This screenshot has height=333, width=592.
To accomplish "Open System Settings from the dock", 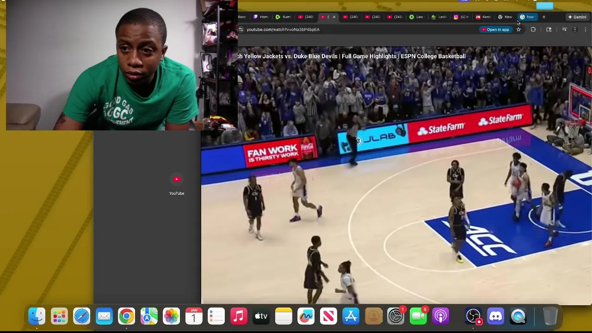I will pyautogui.click(x=396, y=316).
